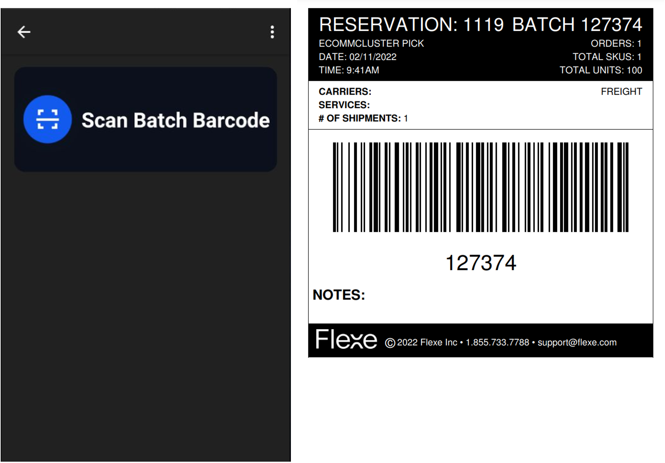
Task: Click the support@flexe.com email address
Action: click(x=577, y=342)
